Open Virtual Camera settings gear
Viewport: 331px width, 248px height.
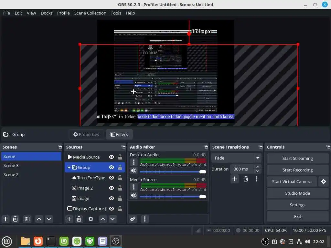(323, 181)
